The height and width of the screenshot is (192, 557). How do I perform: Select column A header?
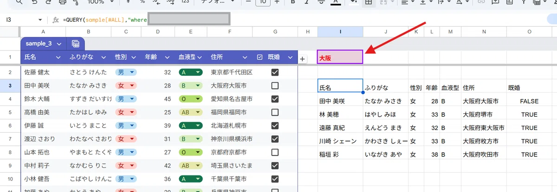click(x=43, y=31)
